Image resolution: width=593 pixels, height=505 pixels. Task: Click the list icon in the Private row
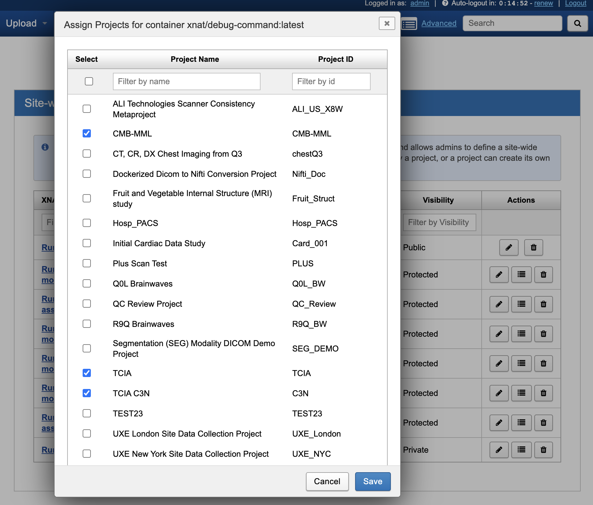521,450
